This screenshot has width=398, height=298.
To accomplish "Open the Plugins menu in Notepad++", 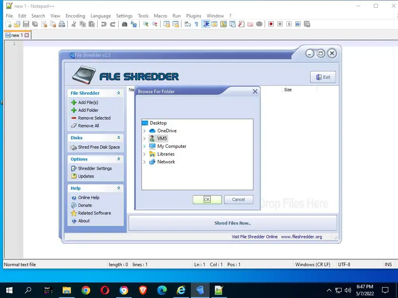I will [194, 16].
